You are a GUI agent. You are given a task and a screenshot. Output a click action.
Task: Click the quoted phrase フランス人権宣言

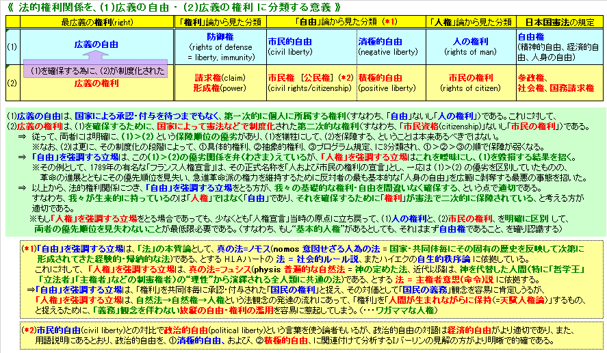pos(181,168)
